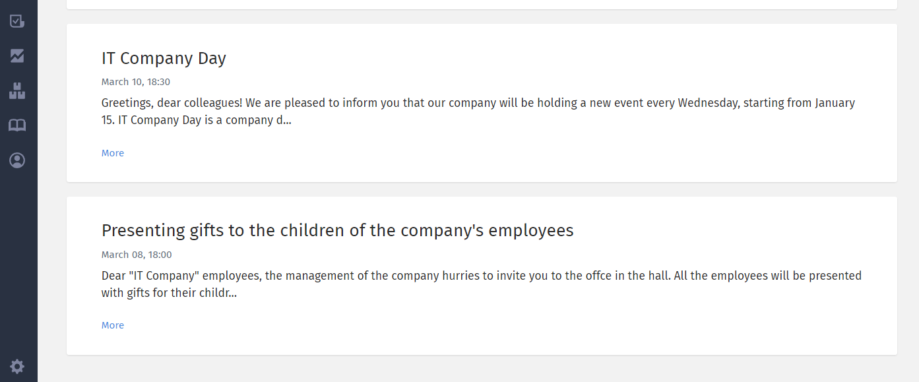The width and height of the screenshot is (919, 382).
Task: Open the tasks checklist icon in sidebar
Action: click(x=17, y=21)
